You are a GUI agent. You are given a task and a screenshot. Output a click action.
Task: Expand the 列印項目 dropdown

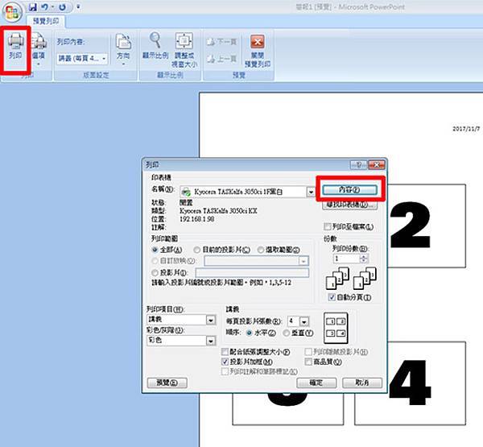pos(211,321)
